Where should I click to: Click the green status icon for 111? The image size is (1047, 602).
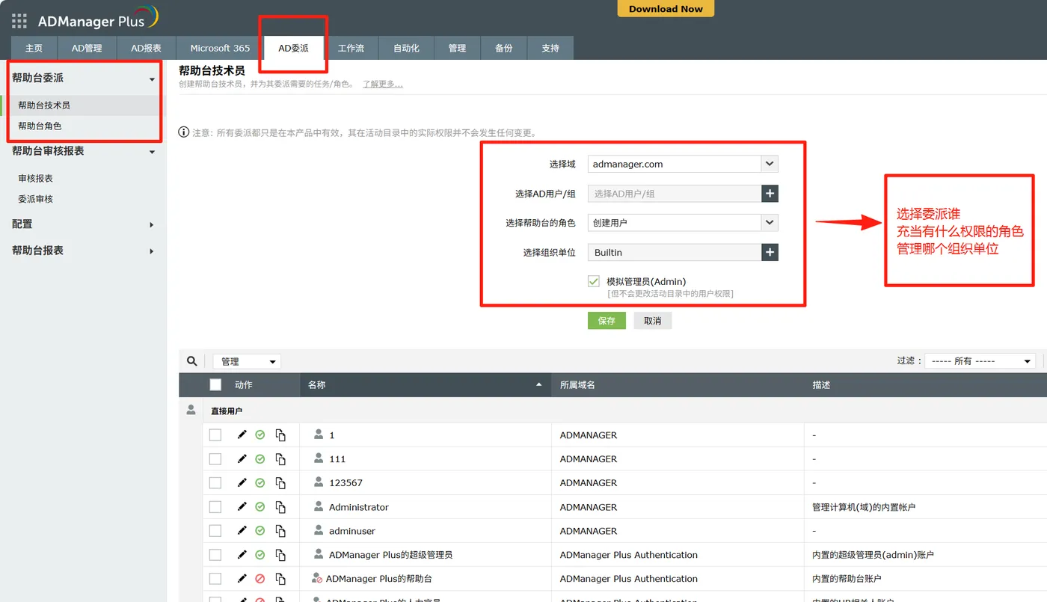pyautogui.click(x=260, y=458)
